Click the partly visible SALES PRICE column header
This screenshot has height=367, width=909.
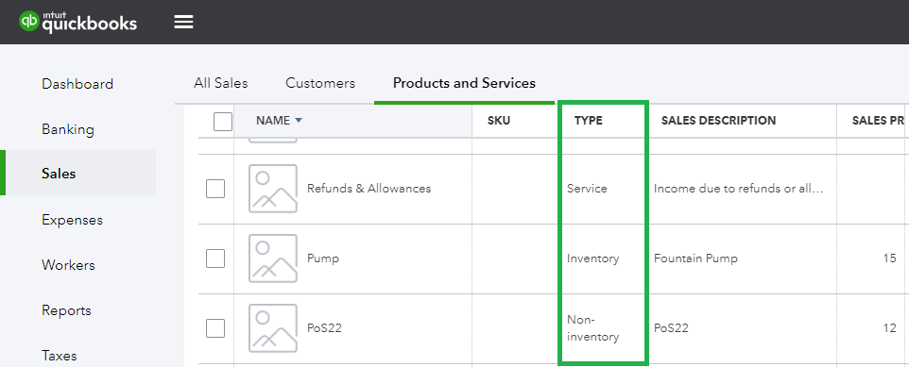point(878,121)
